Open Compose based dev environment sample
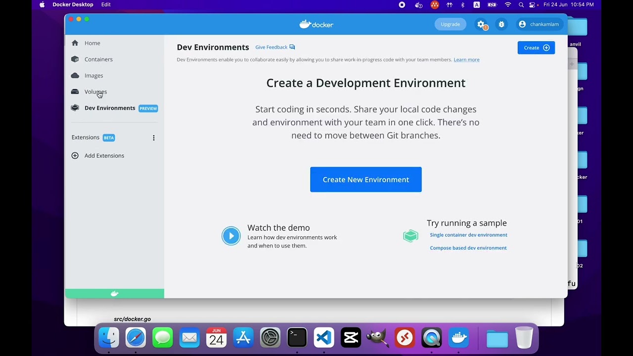The width and height of the screenshot is (633, 356). [468, 248]
